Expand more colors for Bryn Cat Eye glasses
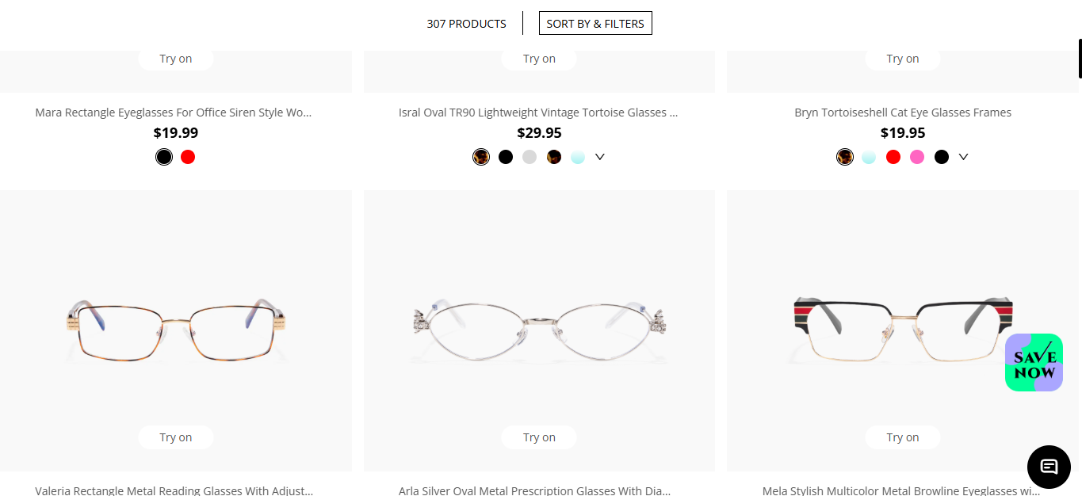Viewport: 1082px width, 496px height. click(x=963, y=157)
